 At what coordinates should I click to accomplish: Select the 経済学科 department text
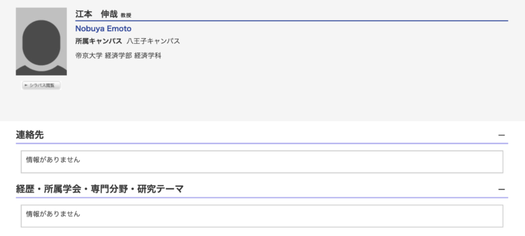(x=148, y=56)
